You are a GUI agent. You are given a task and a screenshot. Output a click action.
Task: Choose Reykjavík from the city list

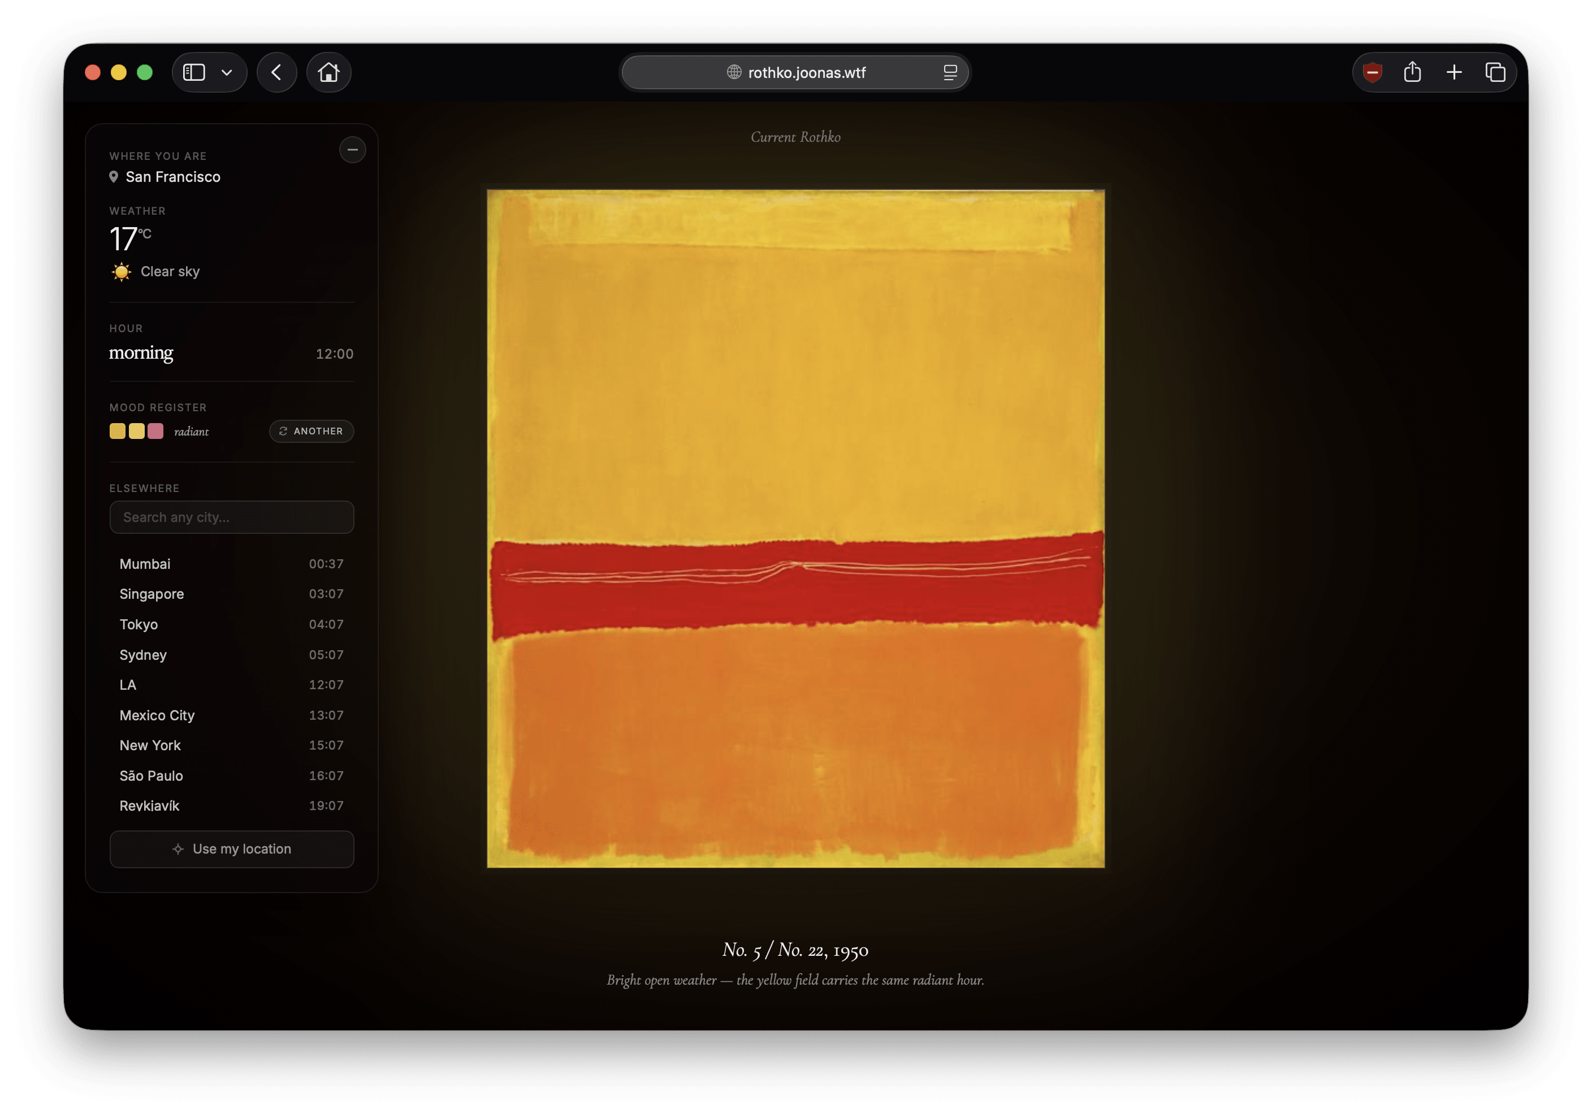pos(232,806)
